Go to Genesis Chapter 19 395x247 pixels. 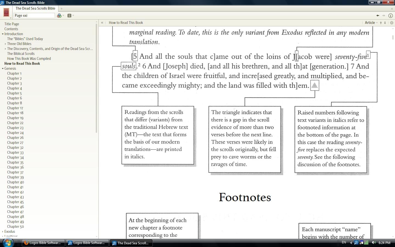15,118
